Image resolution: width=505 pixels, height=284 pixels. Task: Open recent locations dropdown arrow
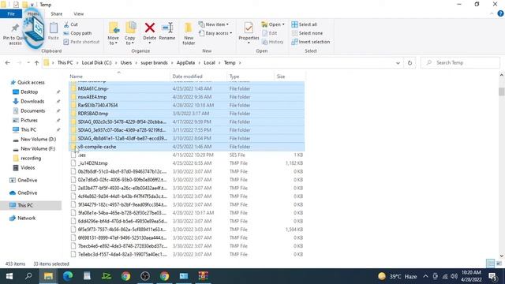point(28,63)
